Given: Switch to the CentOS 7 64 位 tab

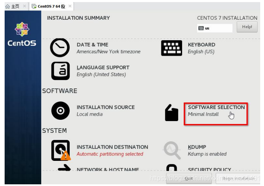Looking at the screenshot, I should point(51,6).
